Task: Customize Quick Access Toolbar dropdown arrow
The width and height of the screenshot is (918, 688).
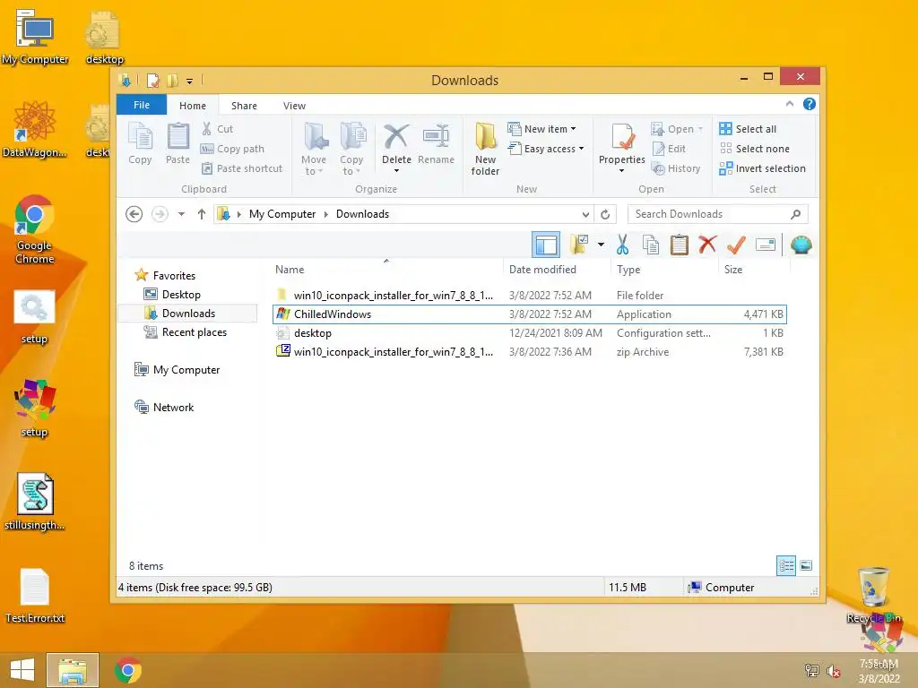Action: tap(190, 81)
